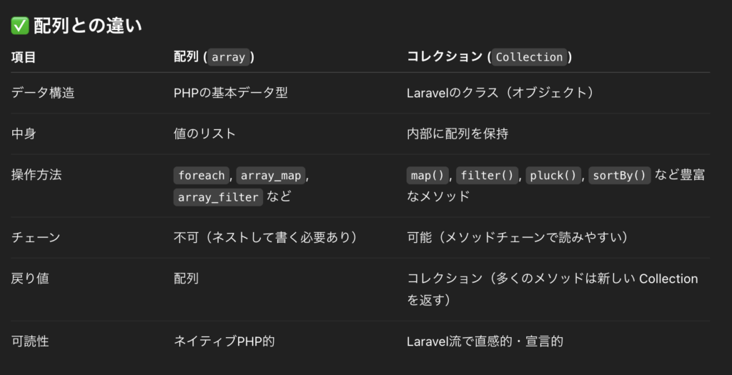Click the チェーン row label
The width and height of the screenshot is (732, 375).
tap(36, 238)
